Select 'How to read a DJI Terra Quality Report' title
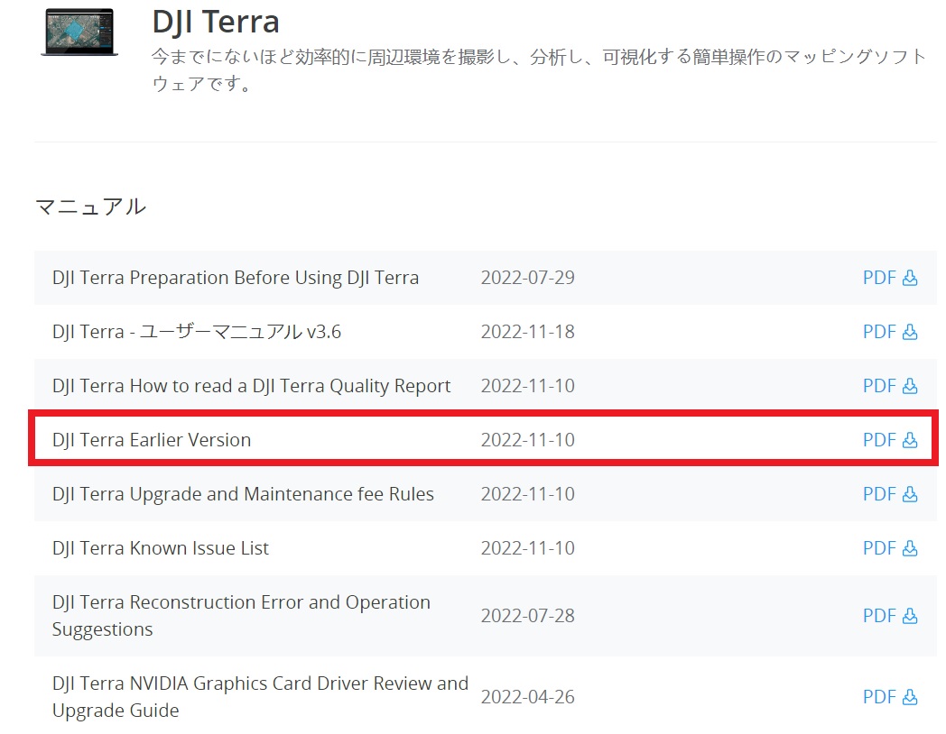The width and height of the screenshot is (946, 734). click(x=251, y=386)
